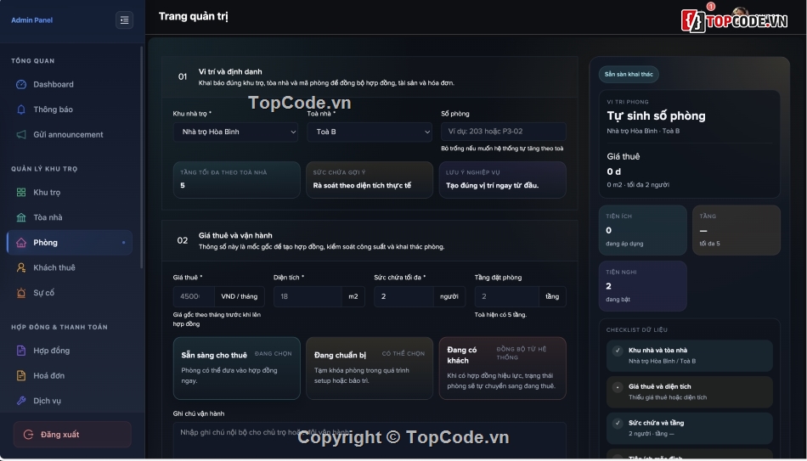Open Gửi announcement page

(70, 135)
